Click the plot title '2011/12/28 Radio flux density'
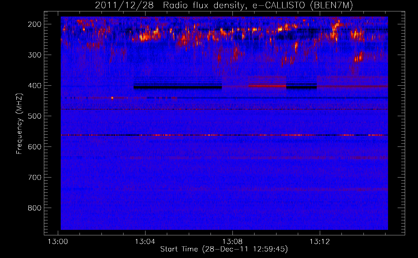 [x=170, y=5]
